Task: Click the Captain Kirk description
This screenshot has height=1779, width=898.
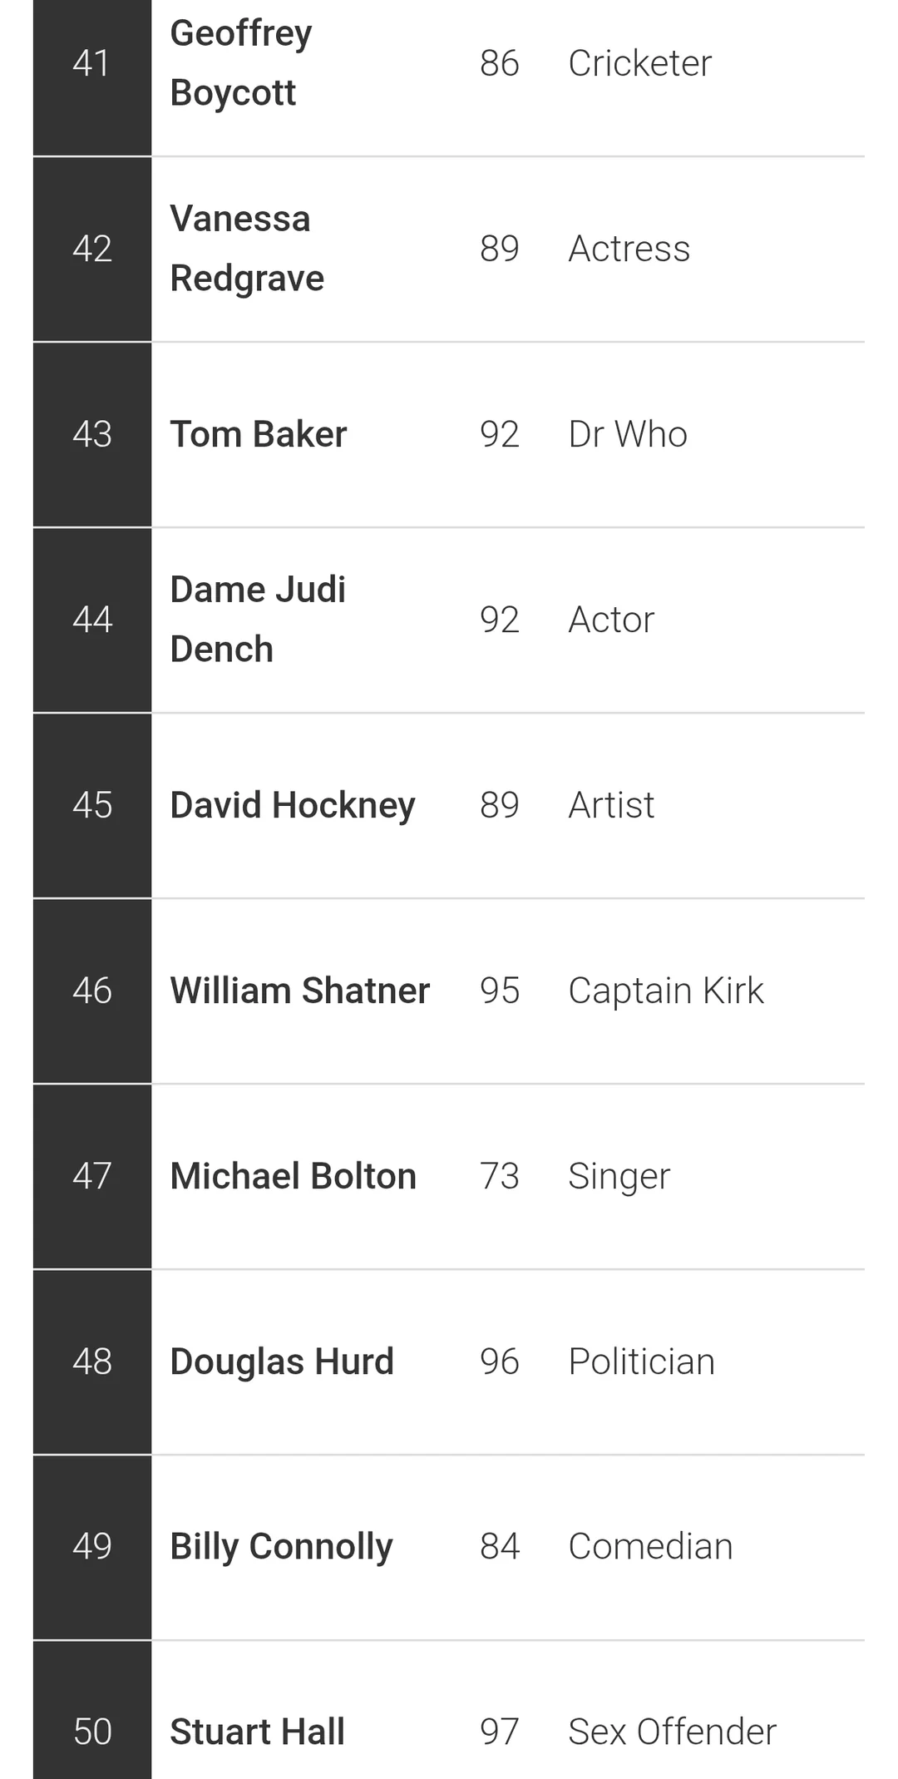Action: coord(665,991)
